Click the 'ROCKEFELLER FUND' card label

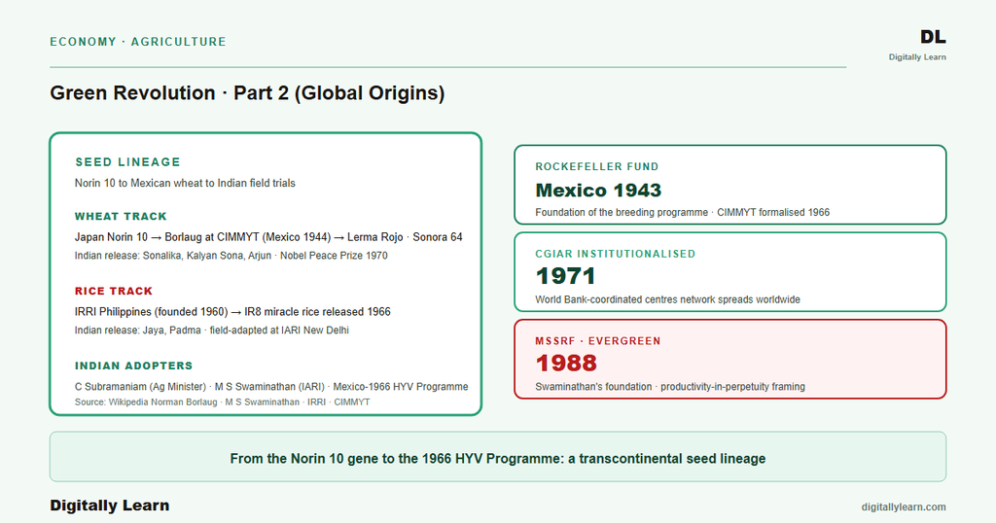596,167
